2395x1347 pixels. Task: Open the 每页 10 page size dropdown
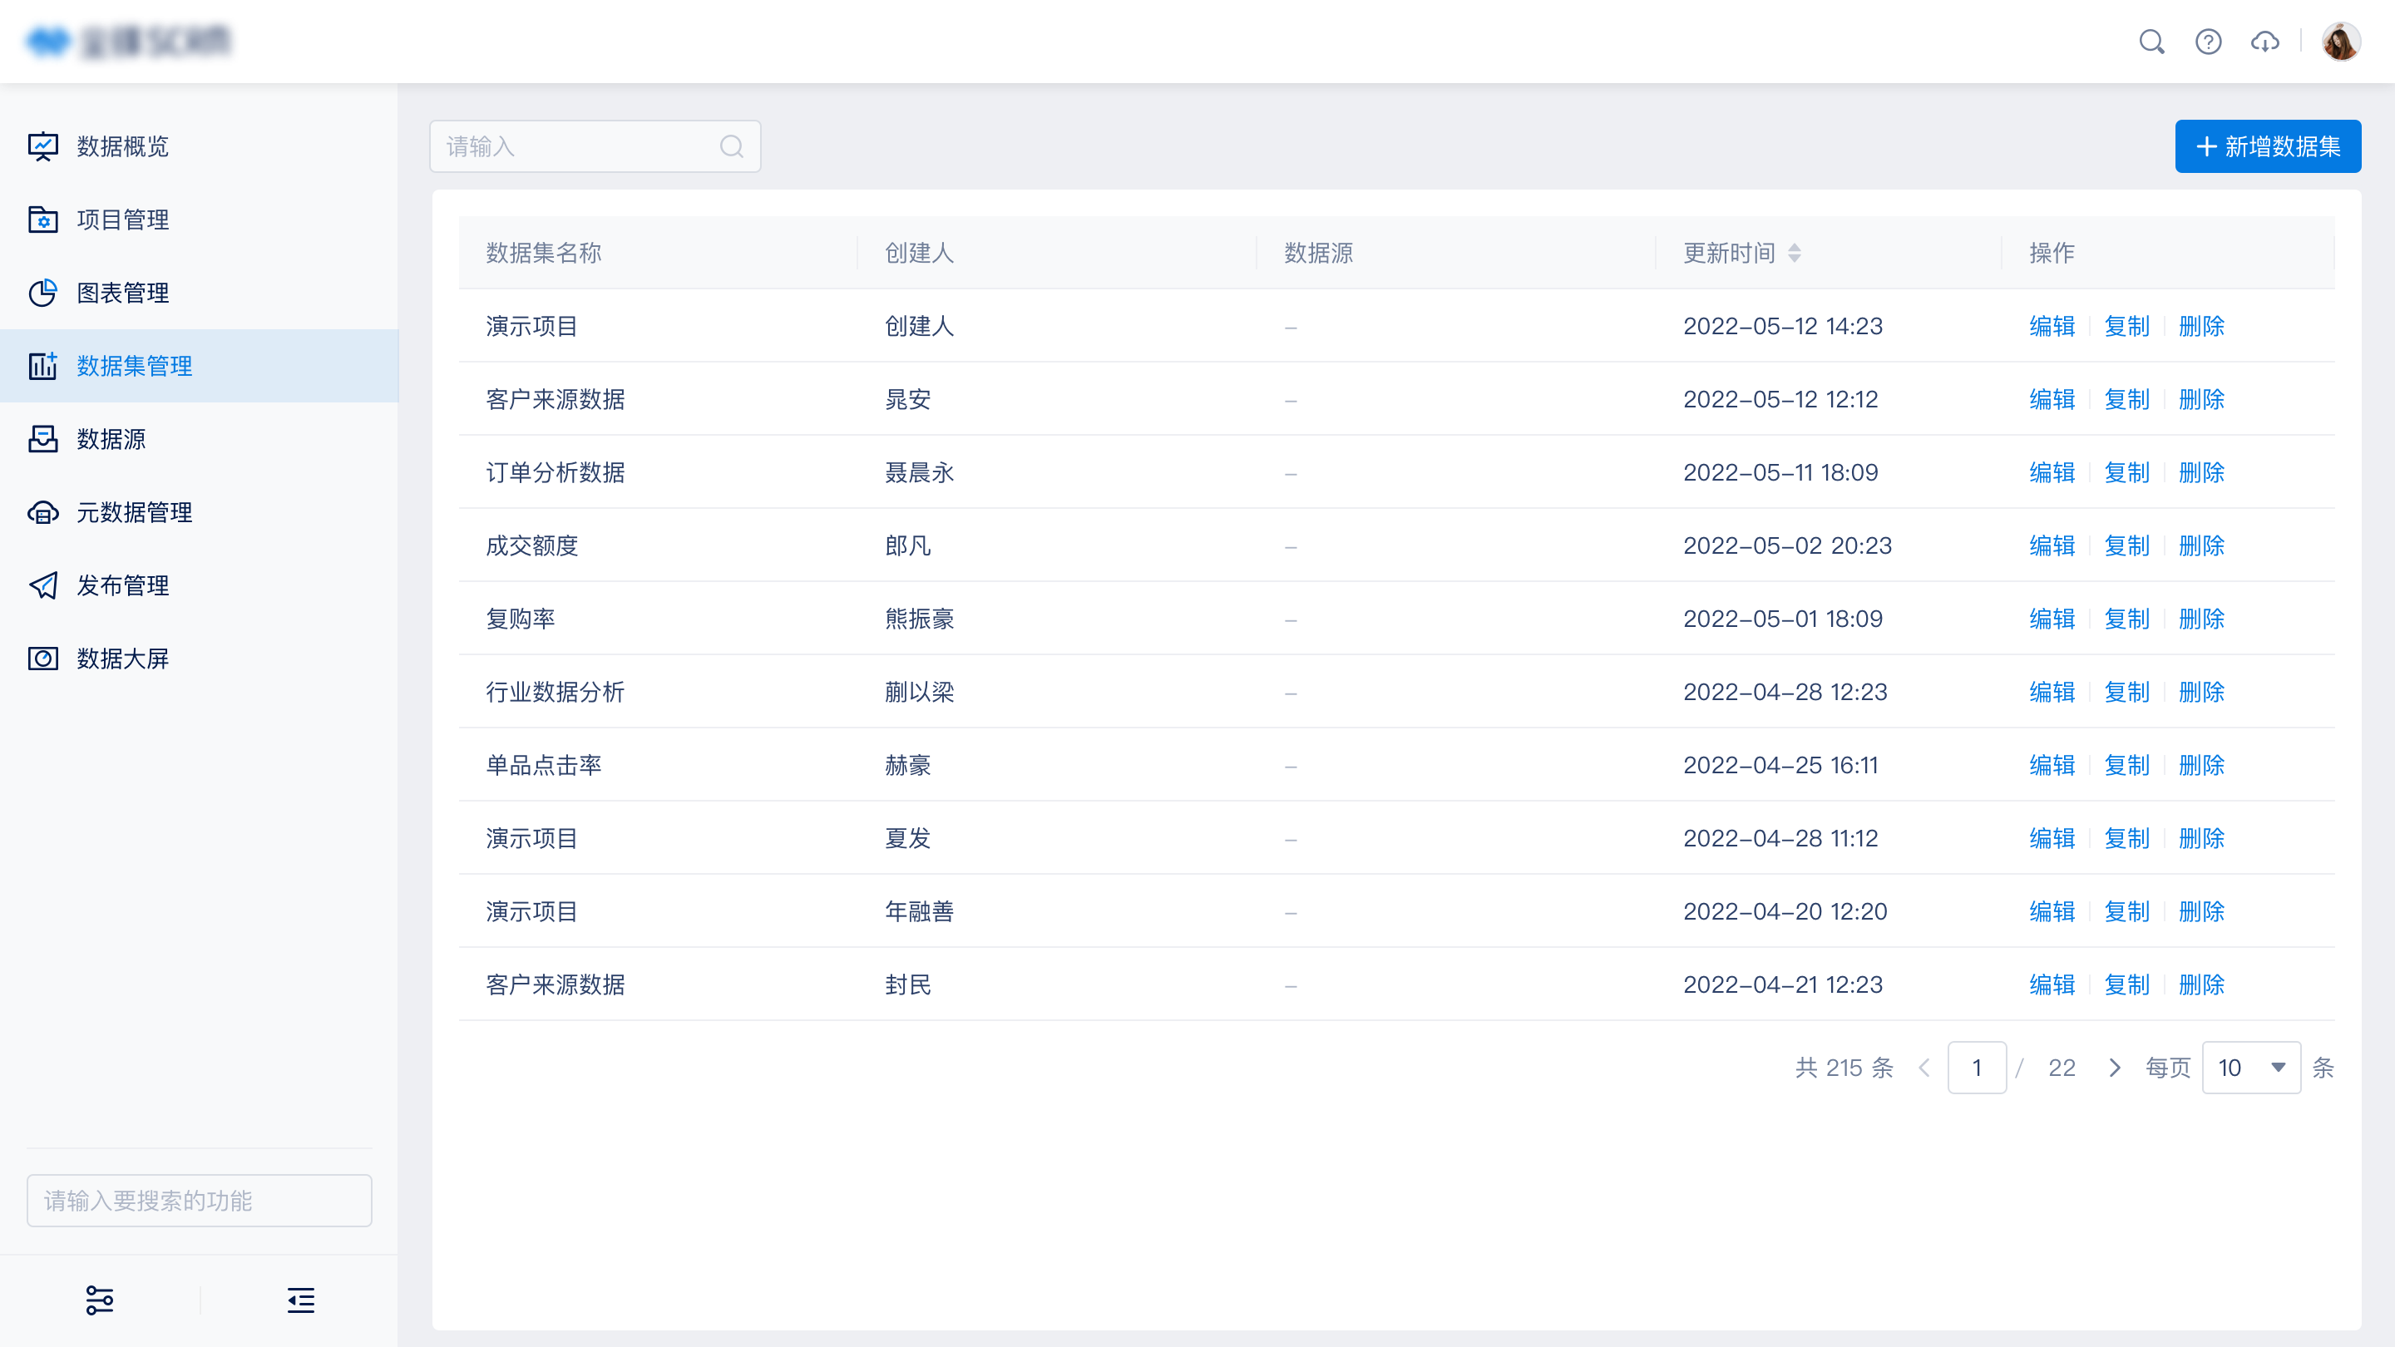(2251, 1067)
